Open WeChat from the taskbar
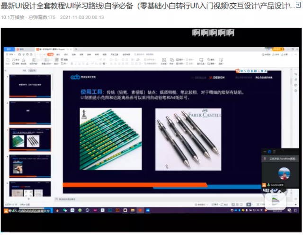Image resolution: width=303 pixels, height=235 pixels. (65, 210)
